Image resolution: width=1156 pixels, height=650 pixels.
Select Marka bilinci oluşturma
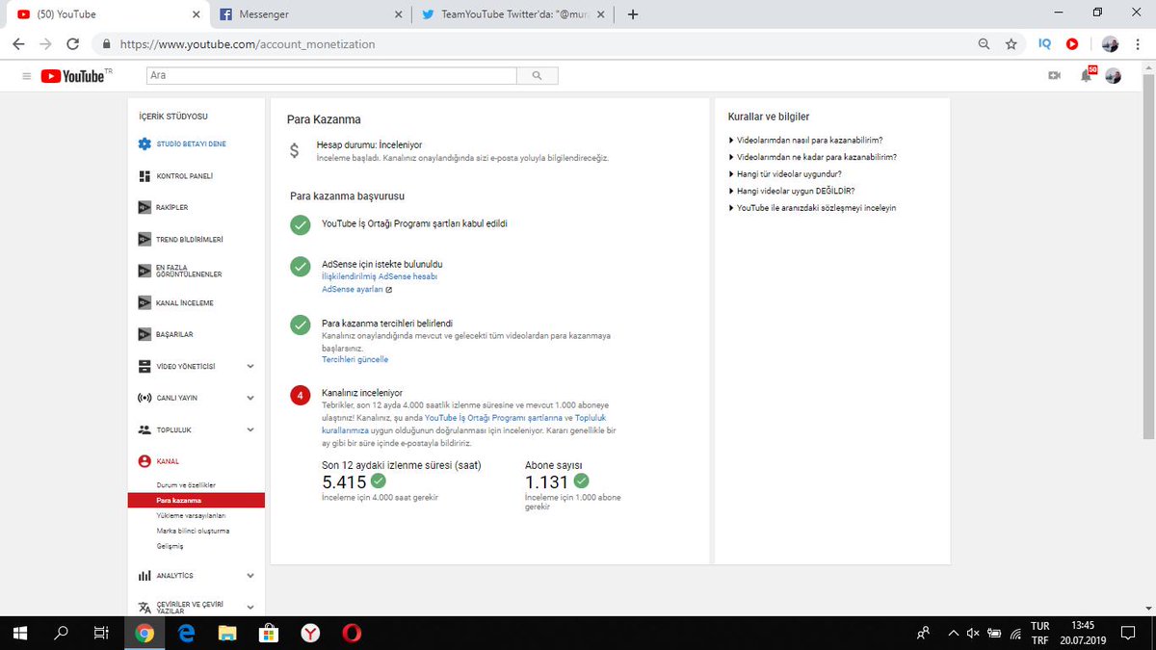(x=193, y=531)
